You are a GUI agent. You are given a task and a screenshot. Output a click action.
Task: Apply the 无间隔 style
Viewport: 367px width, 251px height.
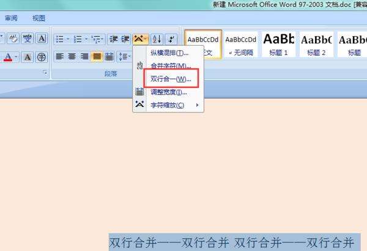pos(240,45)
